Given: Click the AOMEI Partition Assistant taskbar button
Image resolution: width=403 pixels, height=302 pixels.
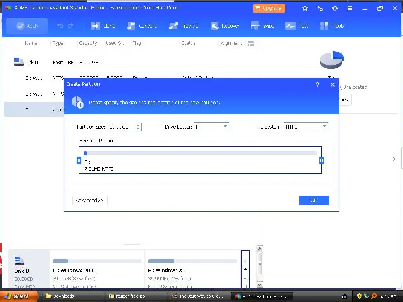Looking at the screenshot, I should point(262,296).
